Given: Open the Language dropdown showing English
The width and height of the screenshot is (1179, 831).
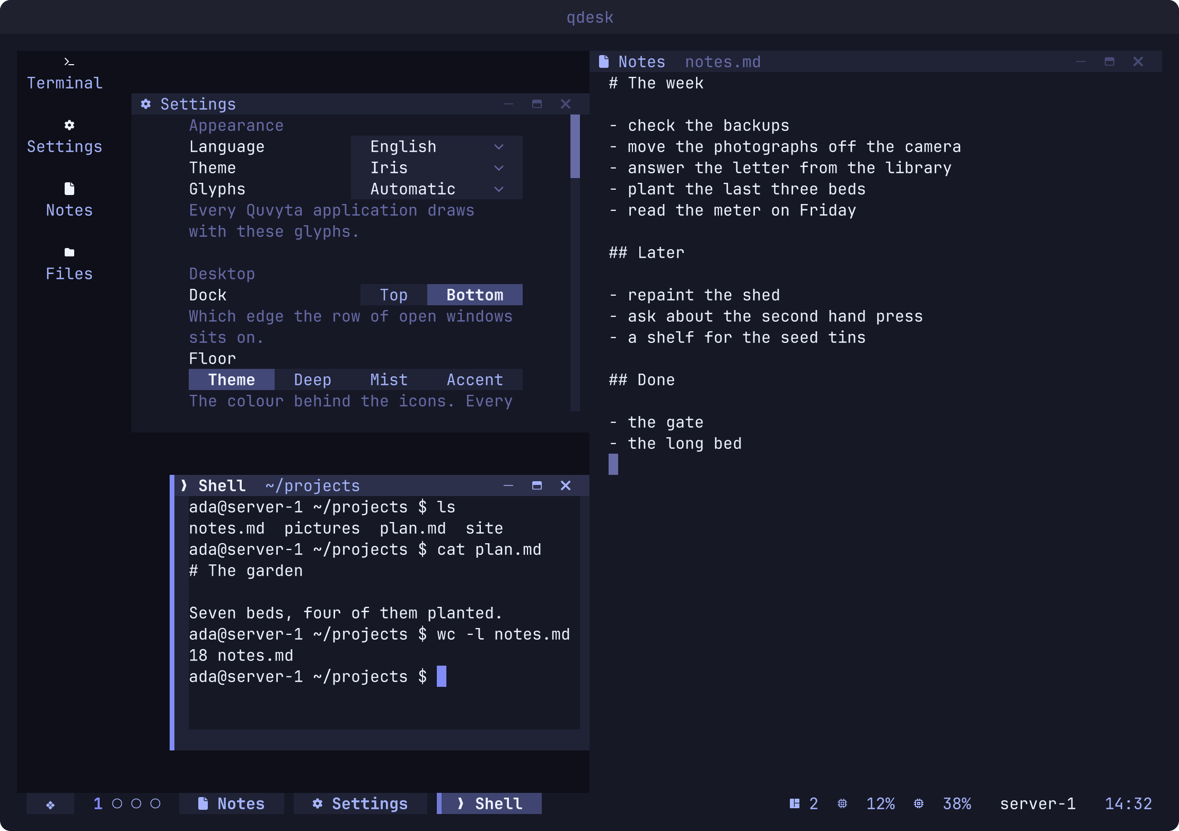Looking at the screenshot, I should tap(437, 147).
